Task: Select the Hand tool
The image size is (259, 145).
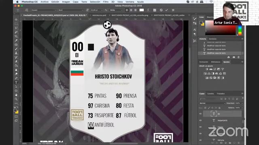Action: 16,95
